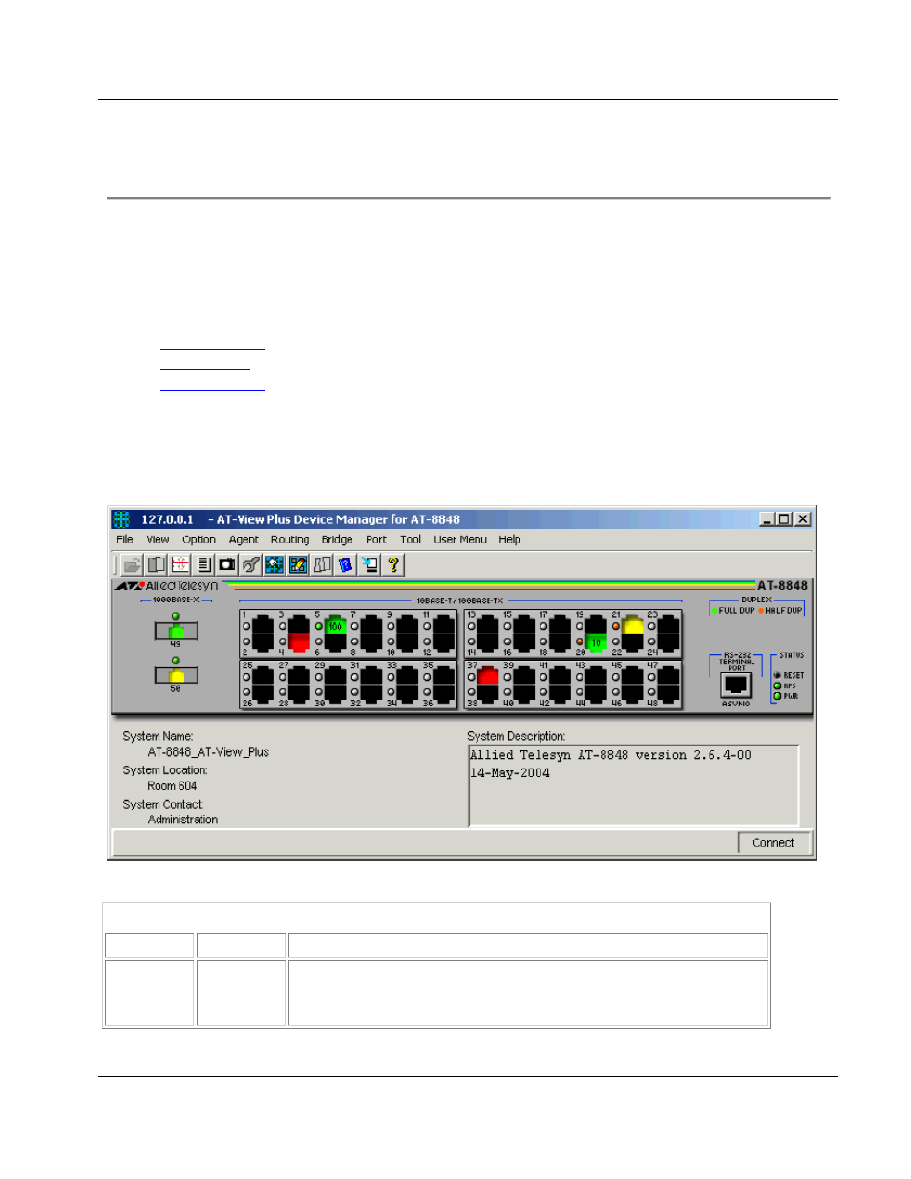Click the AT-8848_AT-View_Plus system name

click(x=208, y=752)
